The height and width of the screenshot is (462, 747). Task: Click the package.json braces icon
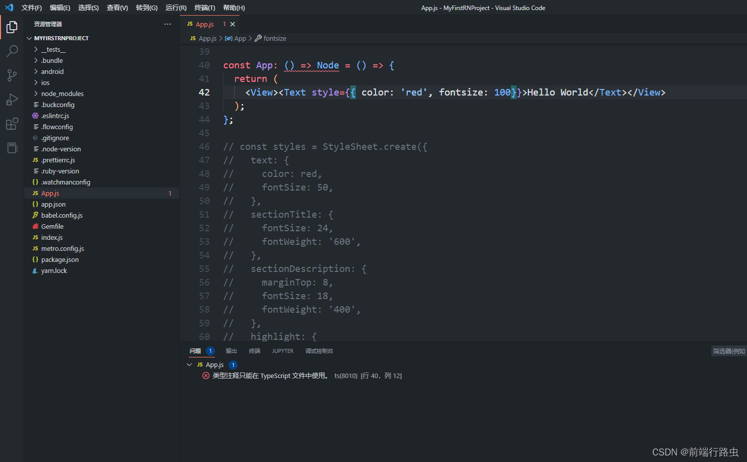point(35,259)
